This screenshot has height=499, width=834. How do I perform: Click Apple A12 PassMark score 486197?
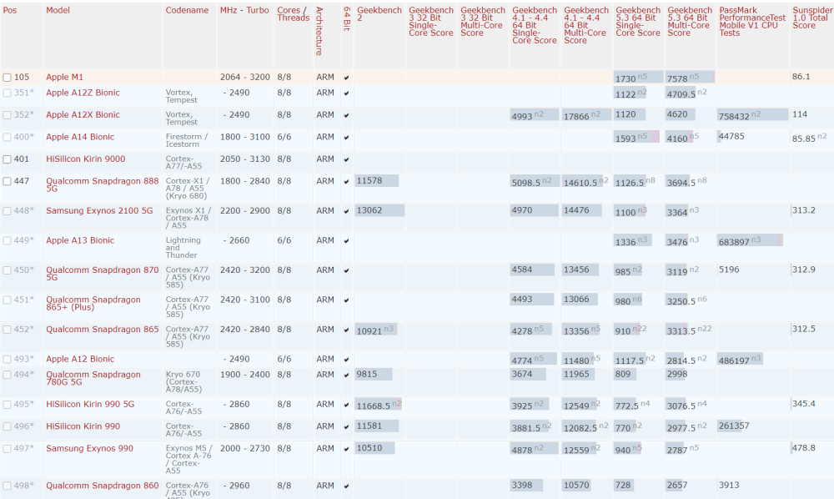(734, 360)
